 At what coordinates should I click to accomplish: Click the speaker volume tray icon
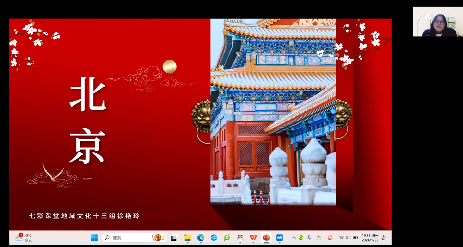click(348, 238)
